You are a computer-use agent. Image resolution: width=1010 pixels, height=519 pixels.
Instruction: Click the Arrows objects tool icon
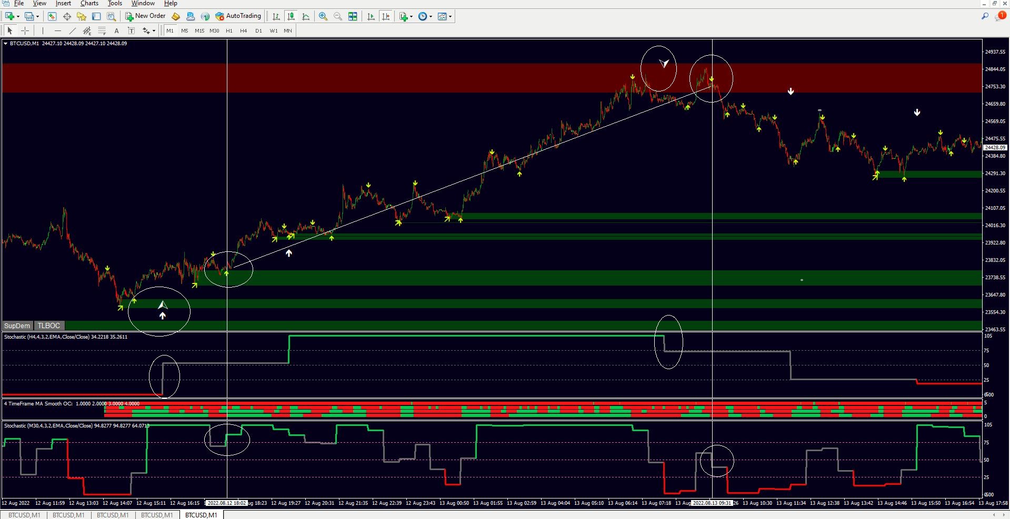tap(146, 30)
